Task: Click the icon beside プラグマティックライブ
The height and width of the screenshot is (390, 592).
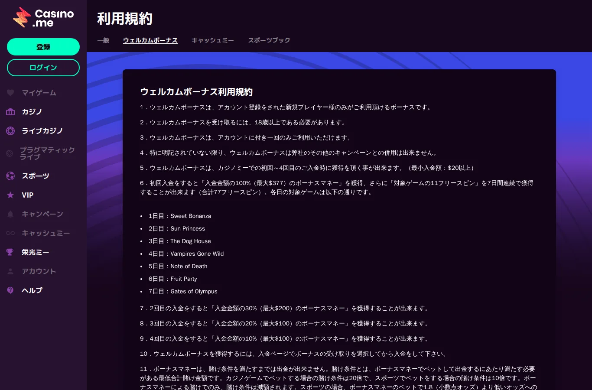Action: [x=10, y=153]
